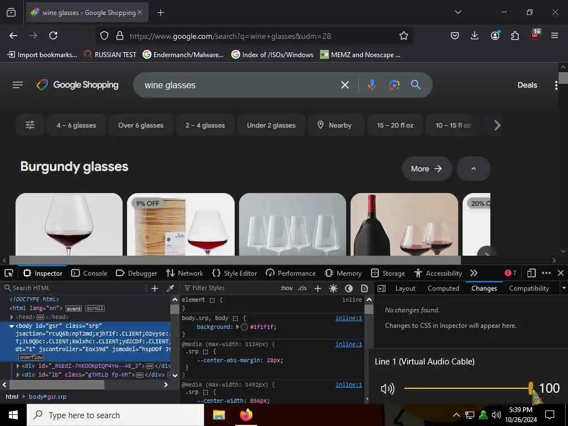Open Pocket save icon
The height and width of the screenshot is (426, 568).
tap(455, 35)
